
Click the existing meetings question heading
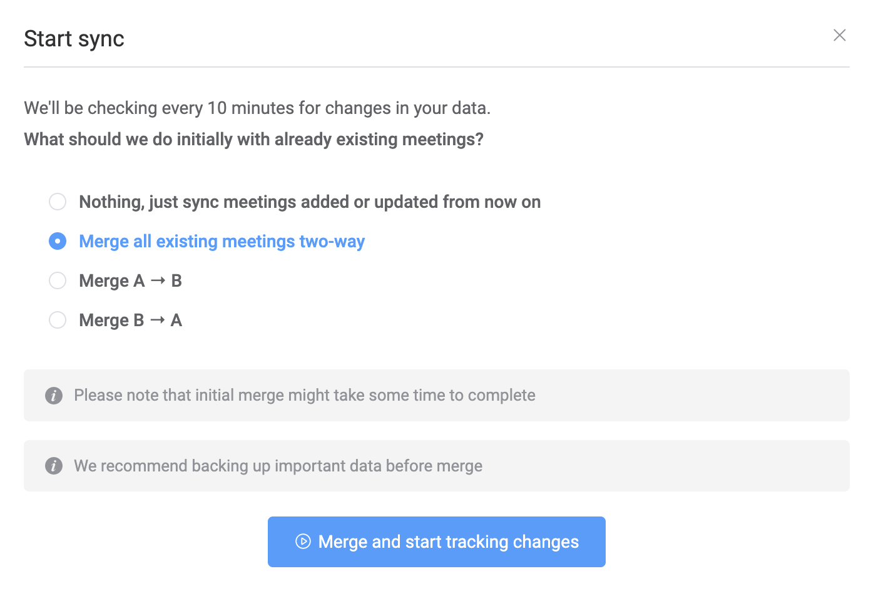point(253,139)
